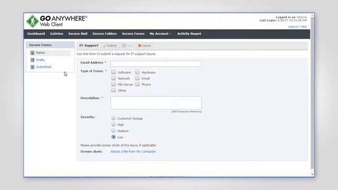
Task: Click the scrollbar down arrow
Action: click(x=312, y=175)
